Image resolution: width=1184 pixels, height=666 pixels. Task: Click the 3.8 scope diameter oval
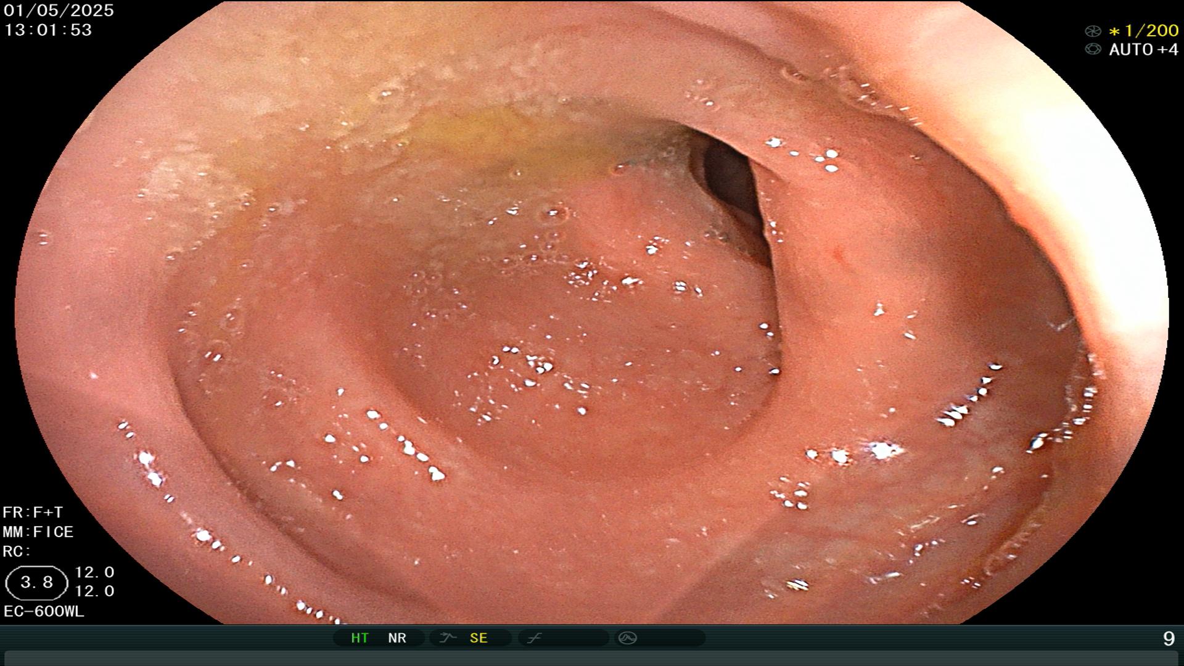click(36, 583)
